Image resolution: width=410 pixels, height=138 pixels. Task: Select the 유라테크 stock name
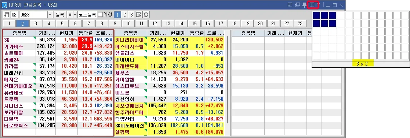(14, 93)
